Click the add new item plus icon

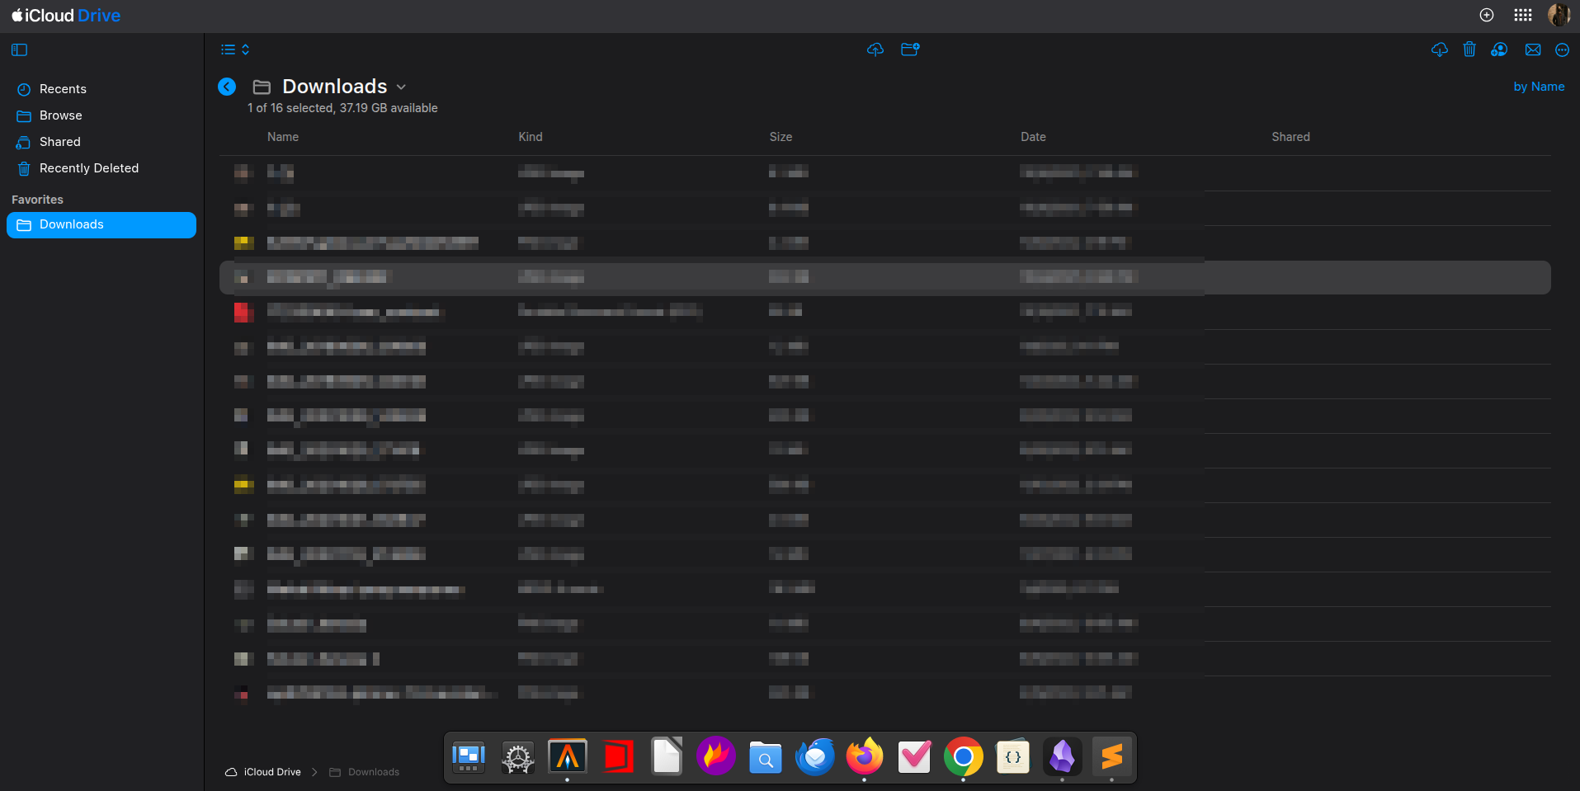tap(1487, 15)
